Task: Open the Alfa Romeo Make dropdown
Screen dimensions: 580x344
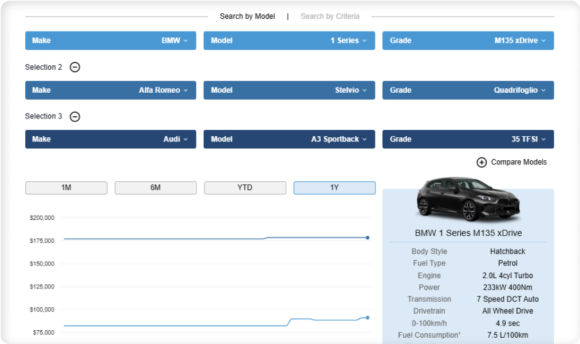Action: [x=111, y=90]
